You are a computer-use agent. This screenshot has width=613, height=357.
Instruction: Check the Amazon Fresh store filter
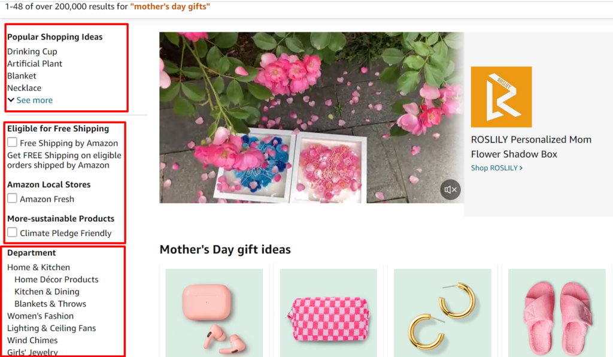point(12,198)
